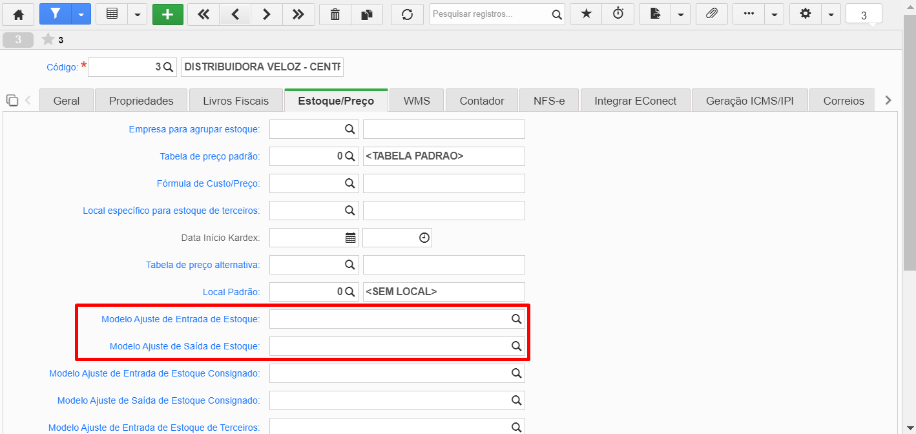Switch to Geração ICMS/IPI tab

pyautogui.click(x=750, y=101)
